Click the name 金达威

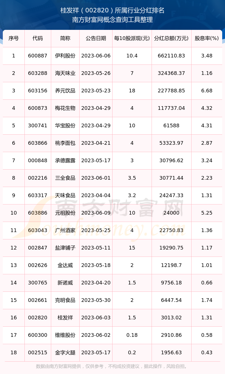click(x=65, y=265)
